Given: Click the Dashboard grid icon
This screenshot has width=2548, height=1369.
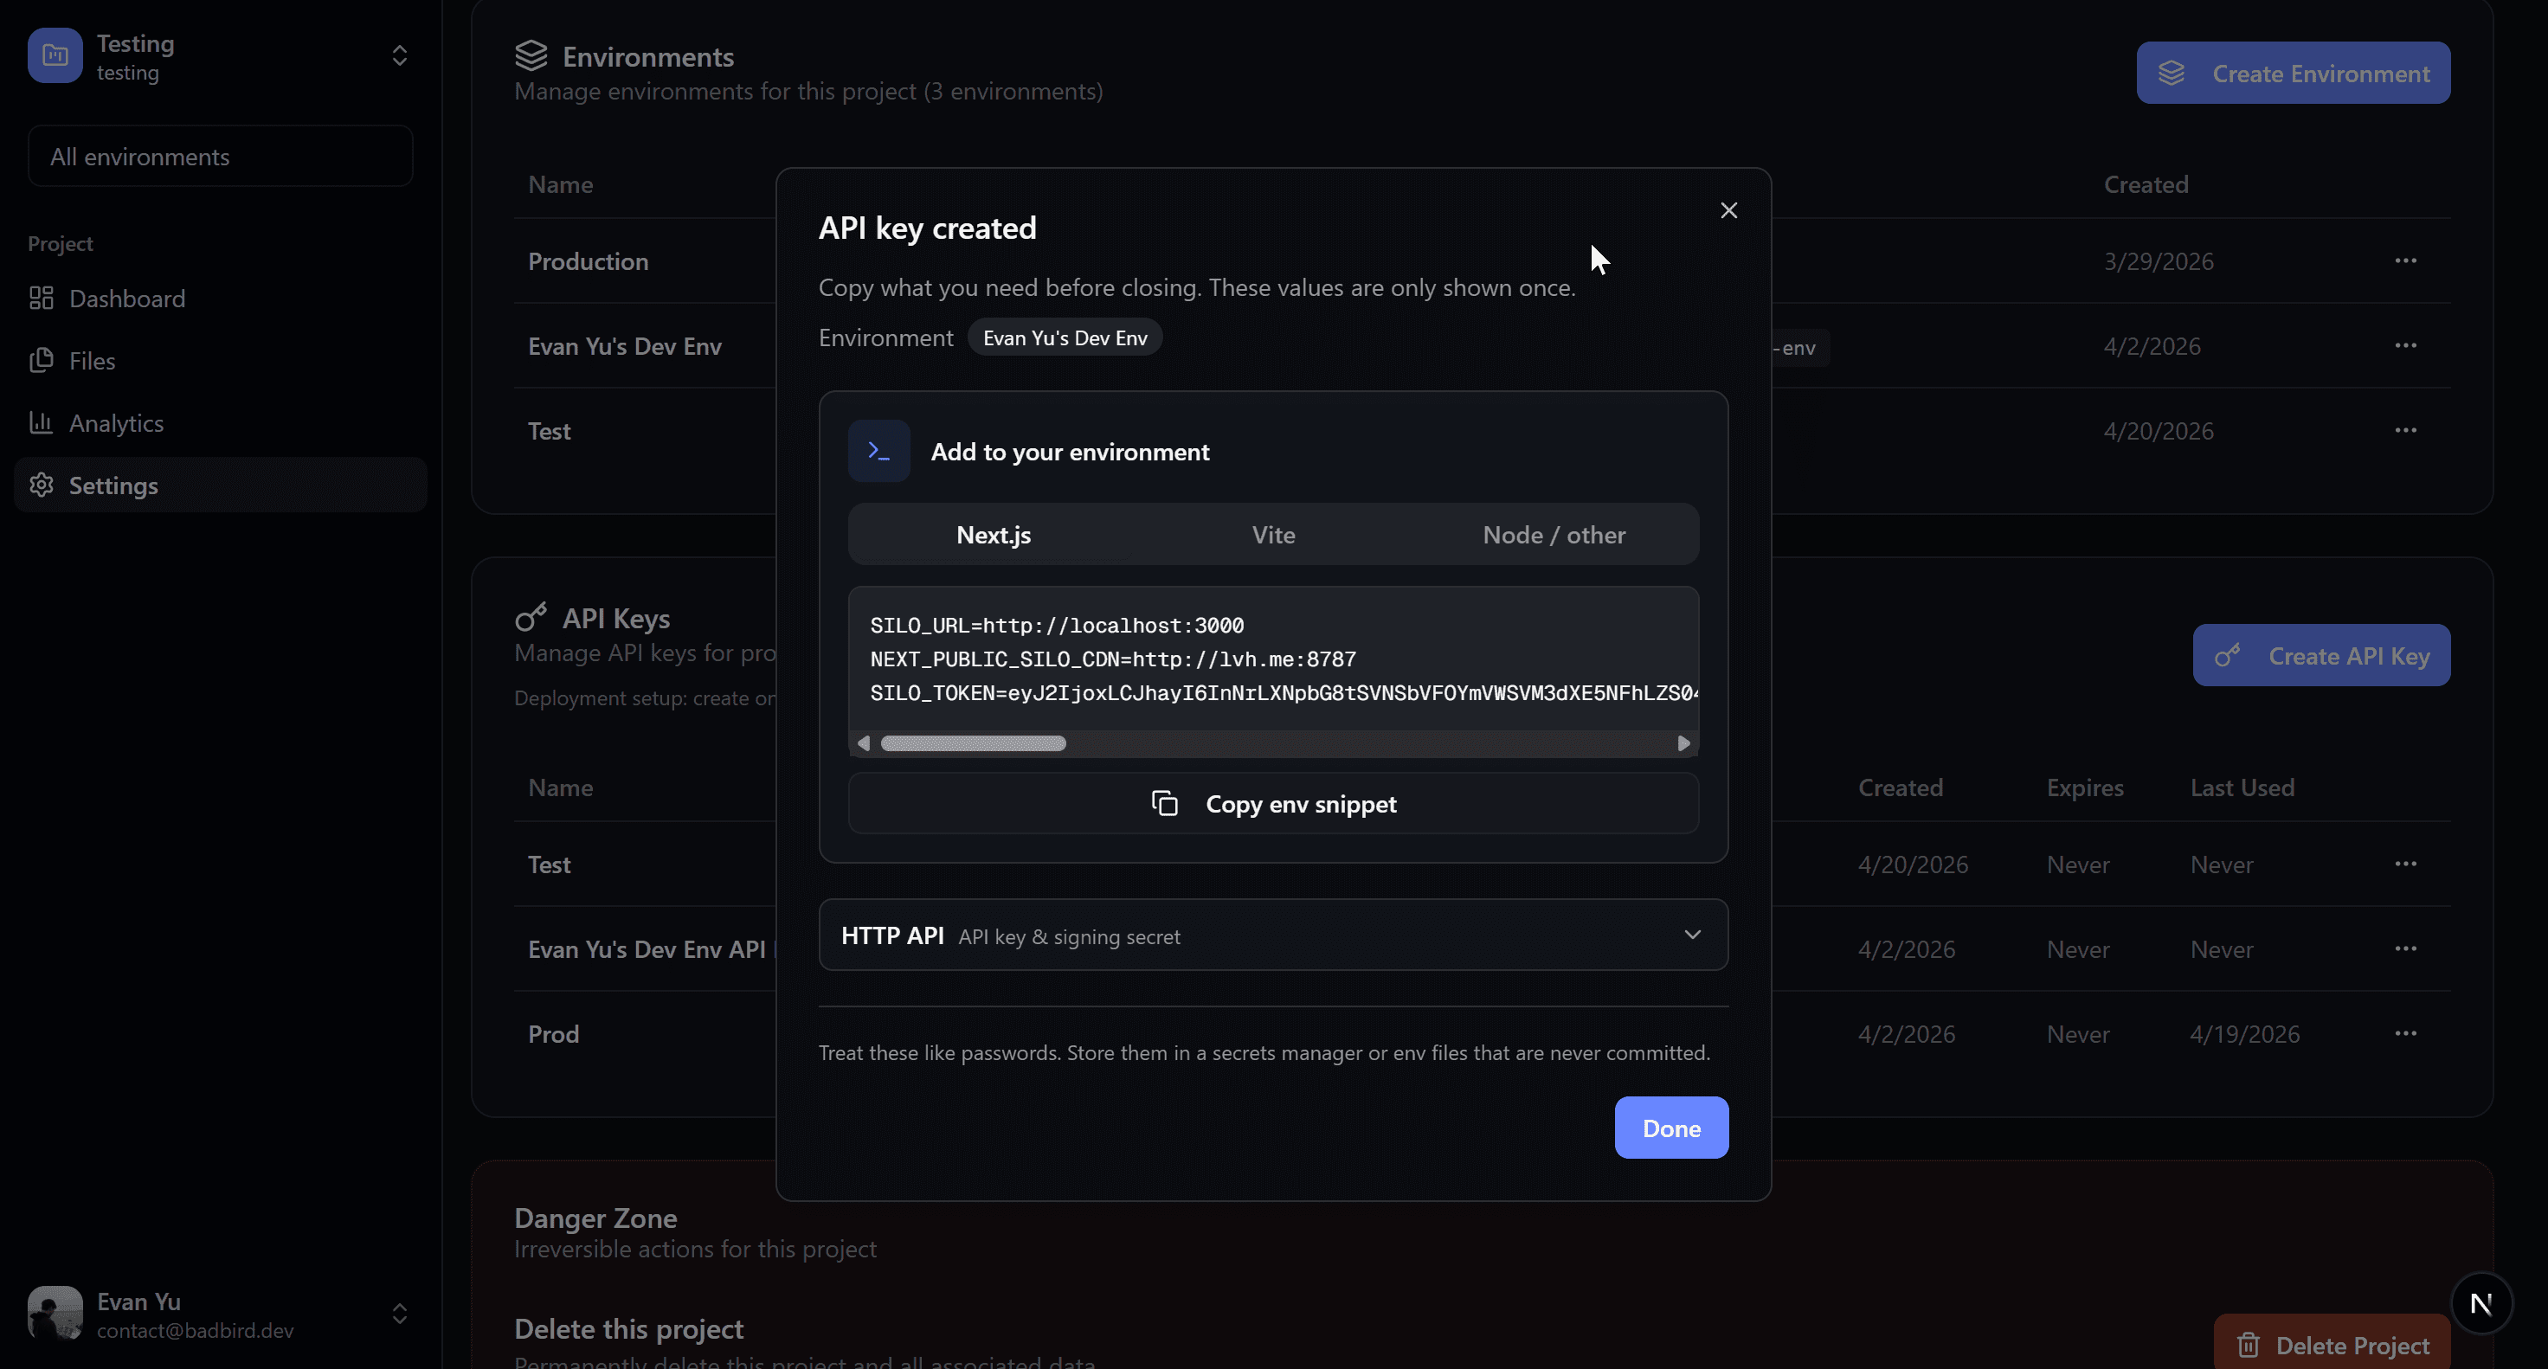Looking at the screenshot, I should (x=42, y=298).
